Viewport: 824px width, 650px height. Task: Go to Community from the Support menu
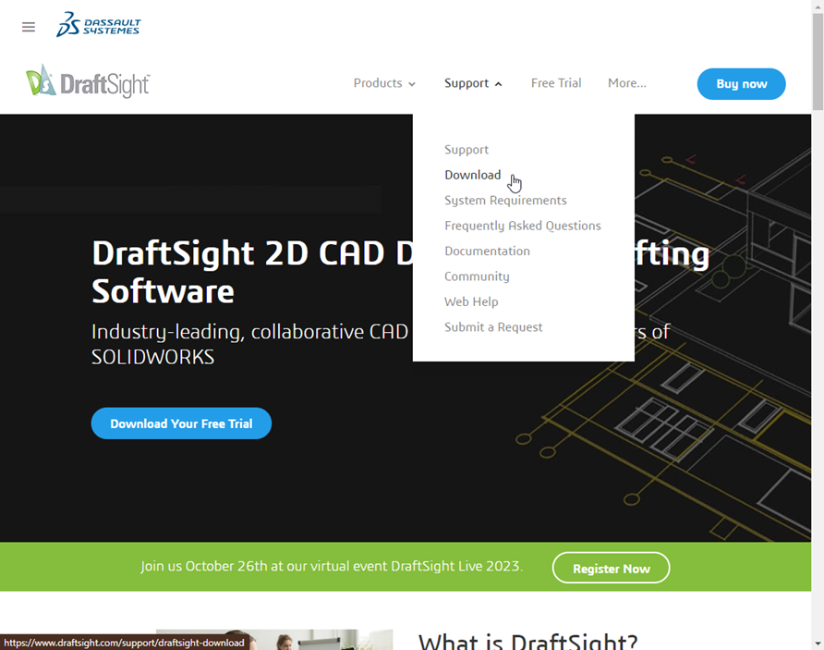(x=477, y=276)
